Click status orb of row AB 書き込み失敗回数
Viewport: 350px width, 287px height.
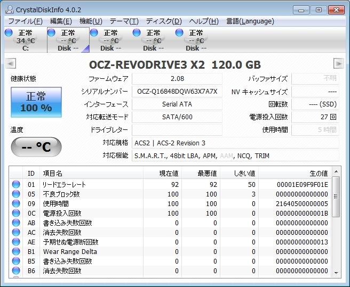pos(16,223)
